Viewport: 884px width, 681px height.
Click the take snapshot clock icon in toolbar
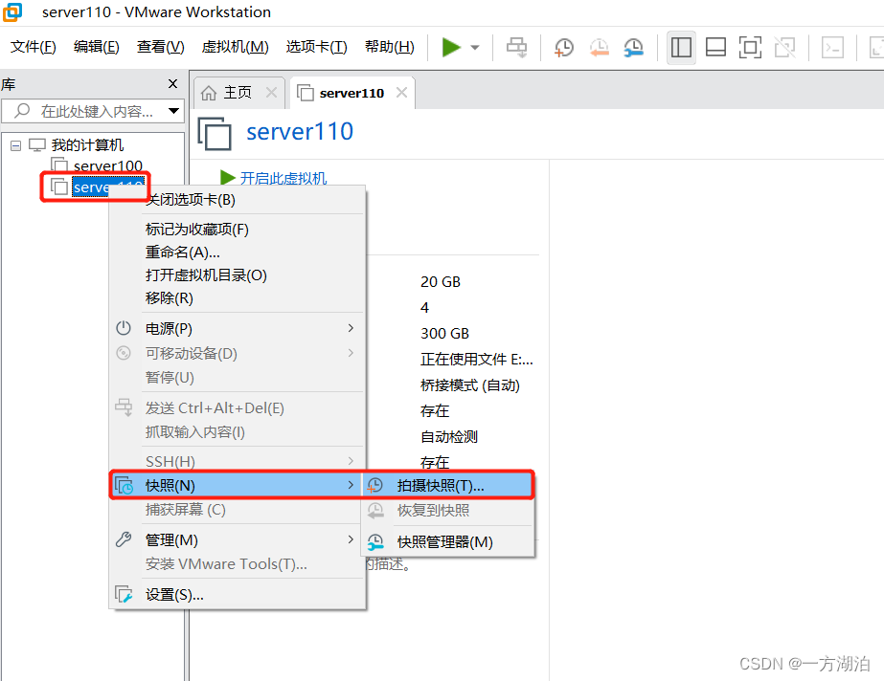tap(564, 48)
